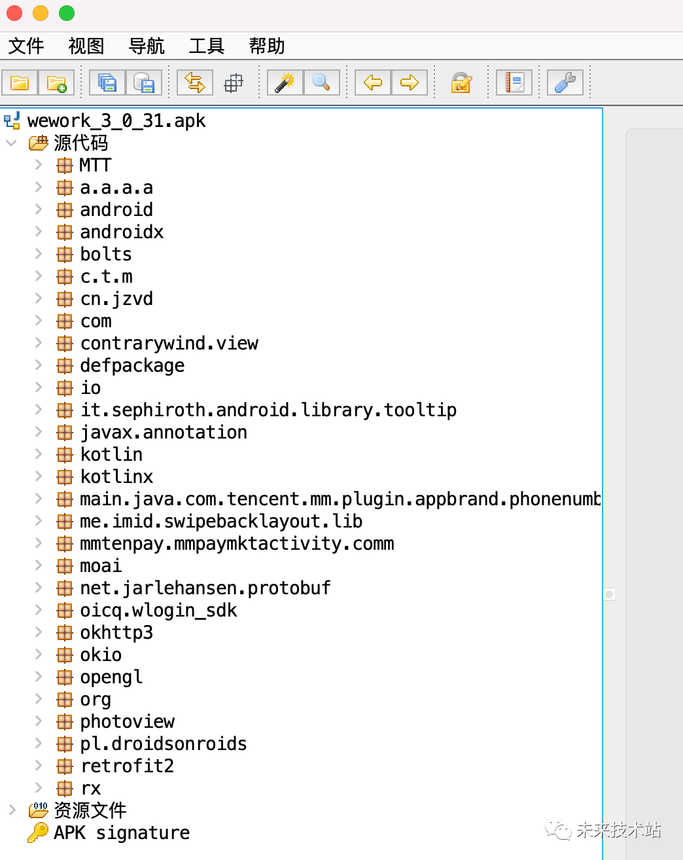Select the defpackage package

tap(132, 366)
